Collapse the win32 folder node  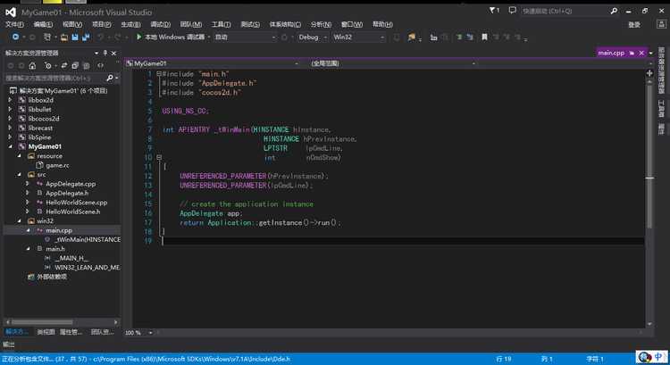click(x=20, y=221)
